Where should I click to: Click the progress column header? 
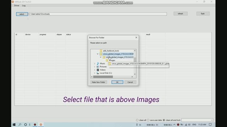click(x=43, y=35)
